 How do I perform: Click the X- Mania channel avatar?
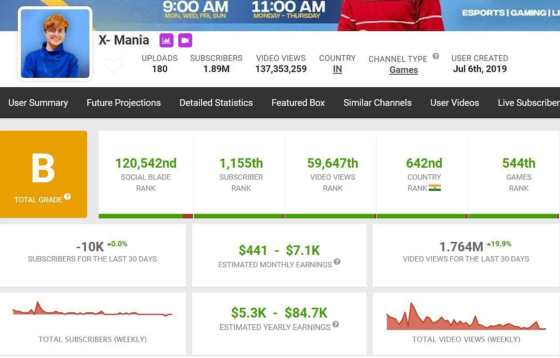[55, 44]
